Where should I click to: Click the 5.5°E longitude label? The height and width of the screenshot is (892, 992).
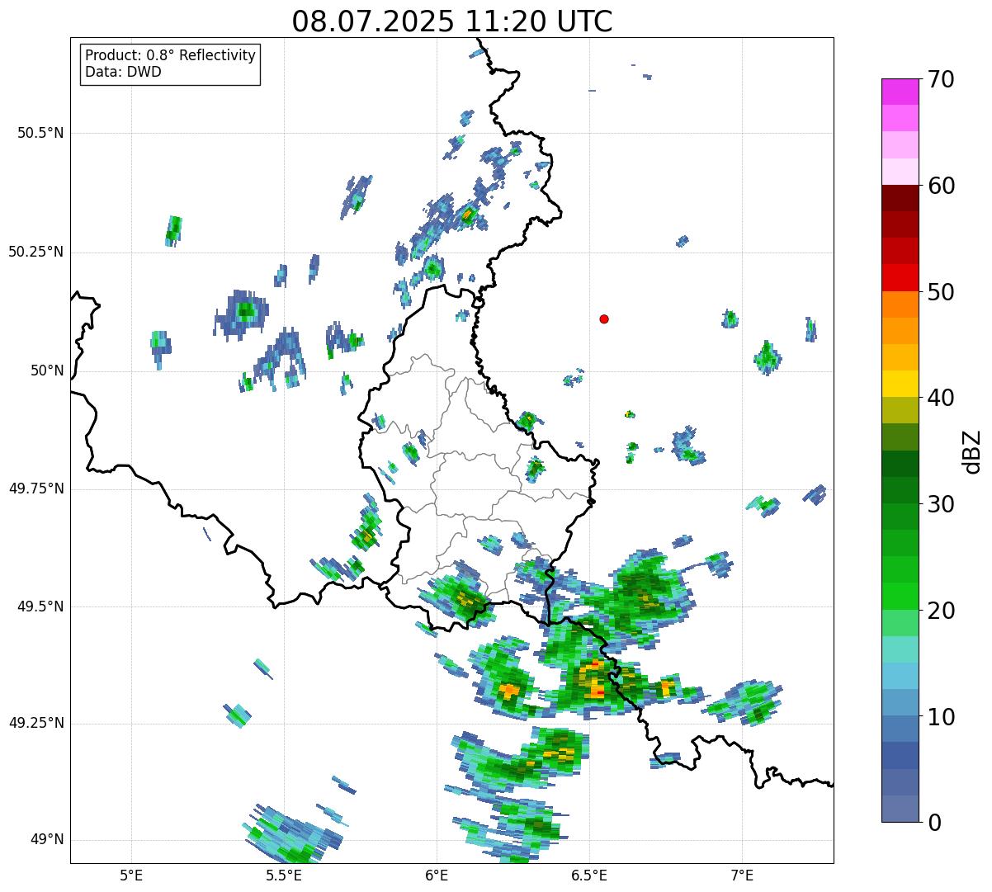click(x=285, y=875)
